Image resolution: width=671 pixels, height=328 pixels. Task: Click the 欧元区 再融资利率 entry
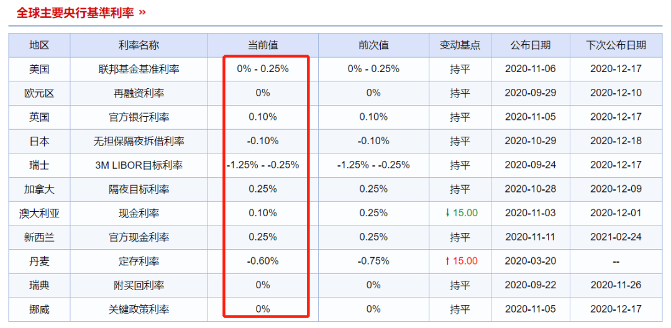coord(139,93)
